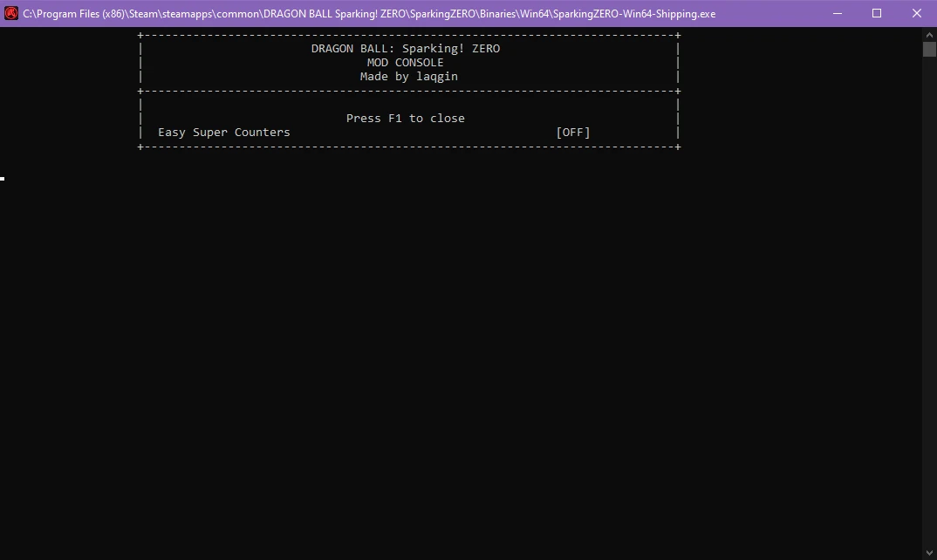This screenshot has height=560, width=937.
Task: Click the DRAGON BALL: Sparking! ZERO title line
Action: (405, 48)
